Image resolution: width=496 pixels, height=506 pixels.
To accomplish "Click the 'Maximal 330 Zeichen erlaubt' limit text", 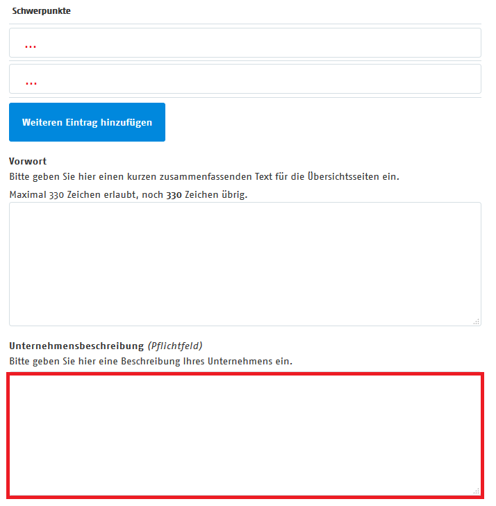I will tap(74, 195).
